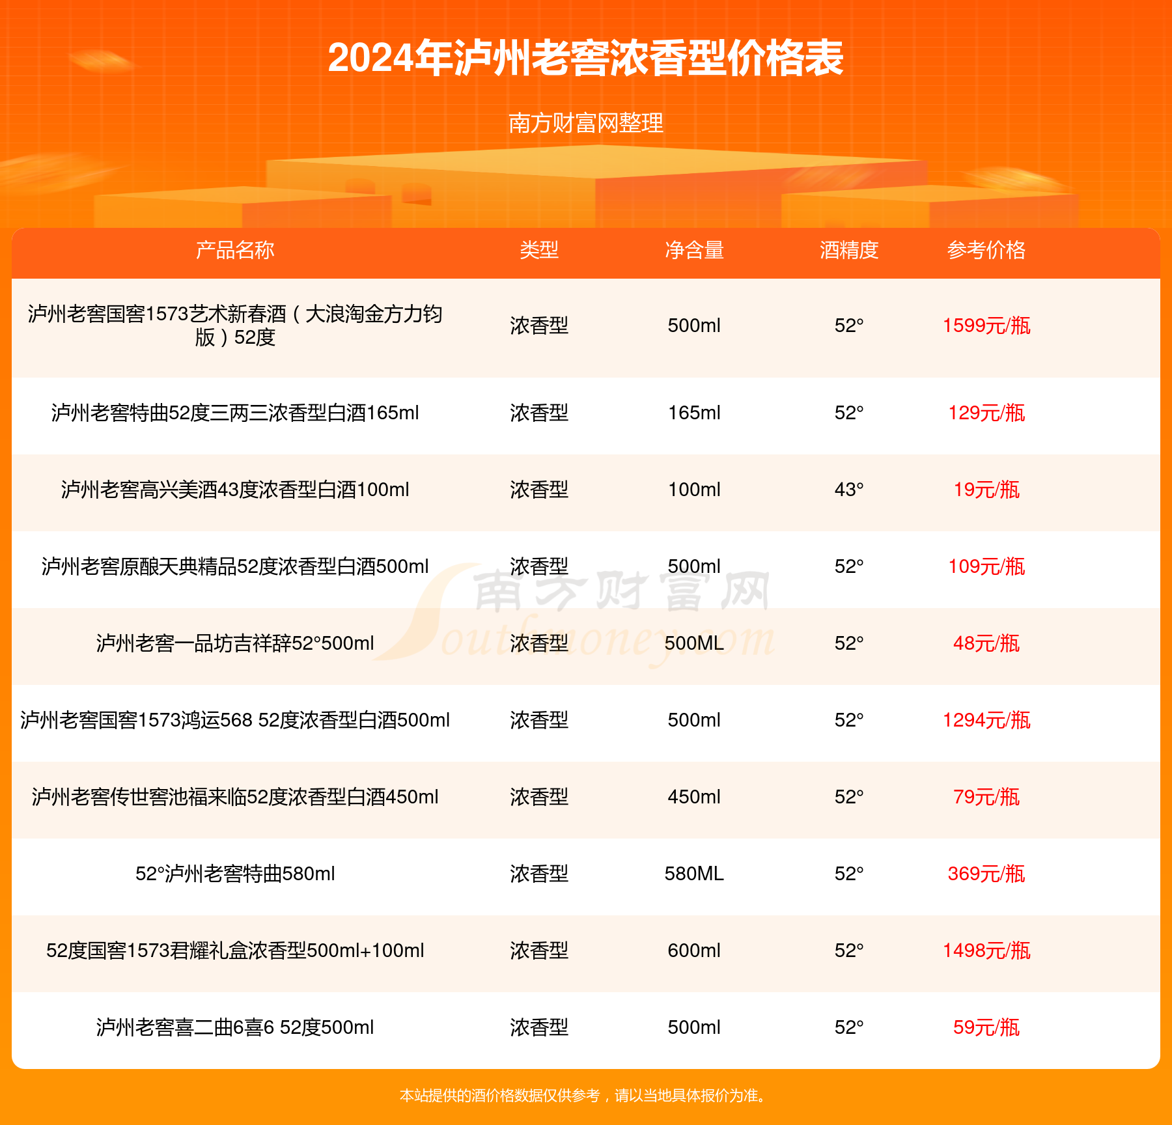
Task: Select product 泸州老窖原酿天典精品52度浓香型白酒500ml
Action: point(235,566)
